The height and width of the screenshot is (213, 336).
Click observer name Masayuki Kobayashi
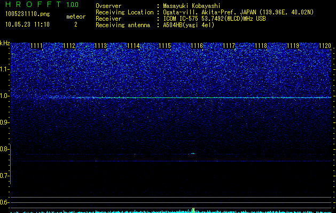(x=192, y=6)
